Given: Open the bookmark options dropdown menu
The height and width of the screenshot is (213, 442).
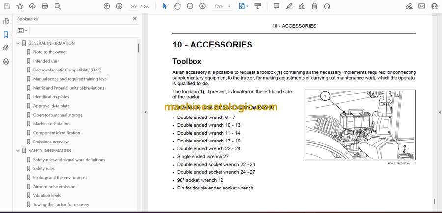Looking at the screenshot, I should [x=22, y=31].
